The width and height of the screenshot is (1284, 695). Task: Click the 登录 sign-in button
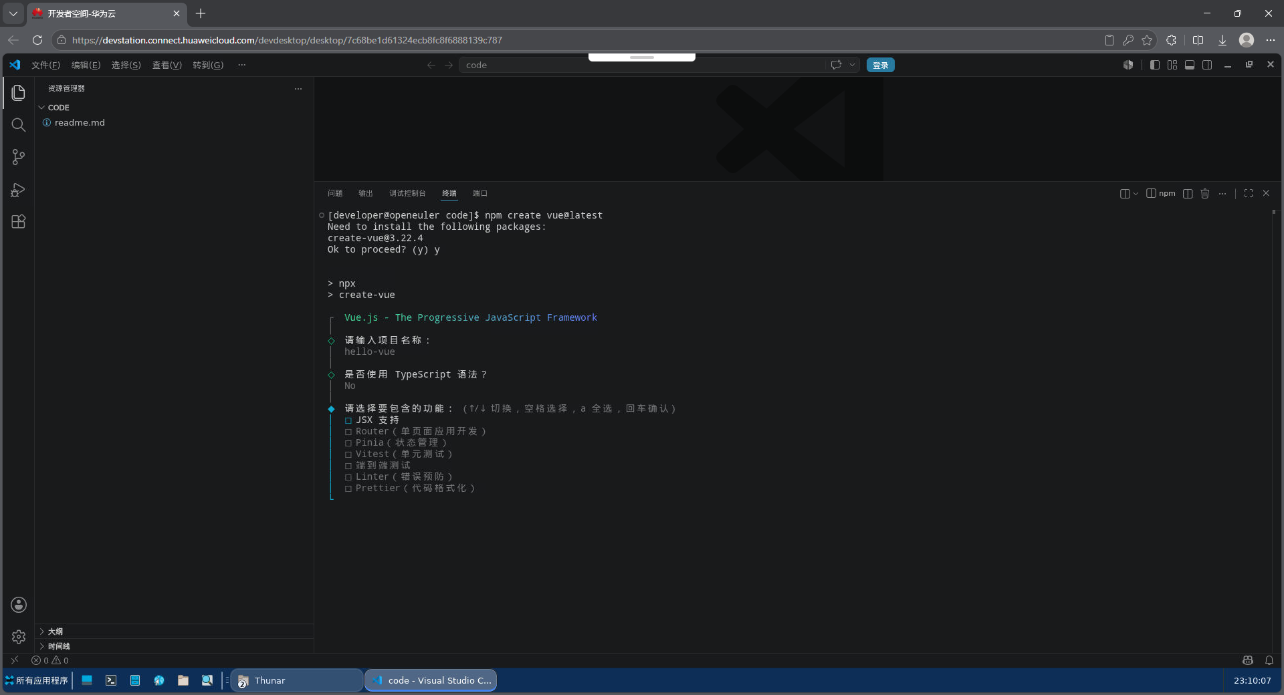pyautogui.click(x=880, y=65)
